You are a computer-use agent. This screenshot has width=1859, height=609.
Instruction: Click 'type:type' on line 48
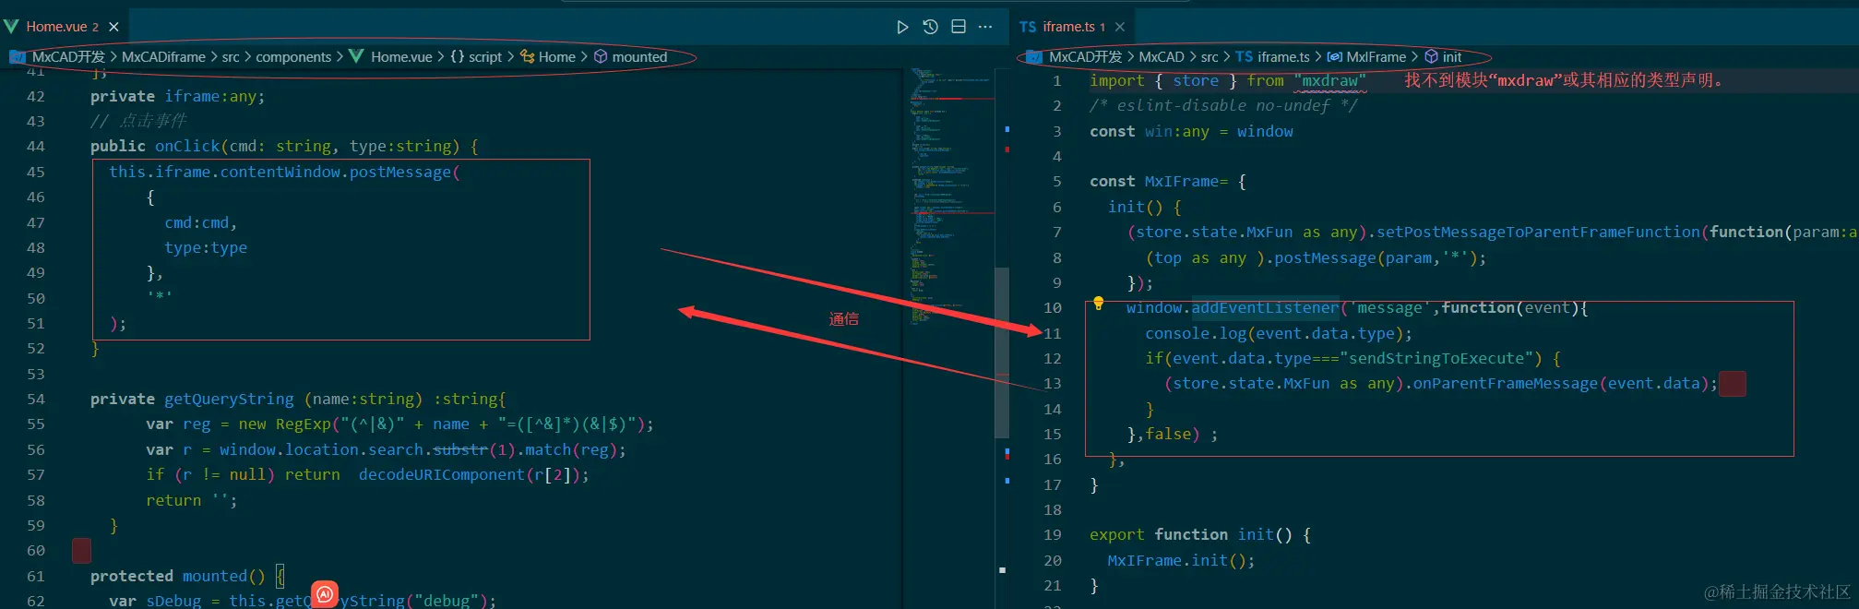[x=206, y=247]
